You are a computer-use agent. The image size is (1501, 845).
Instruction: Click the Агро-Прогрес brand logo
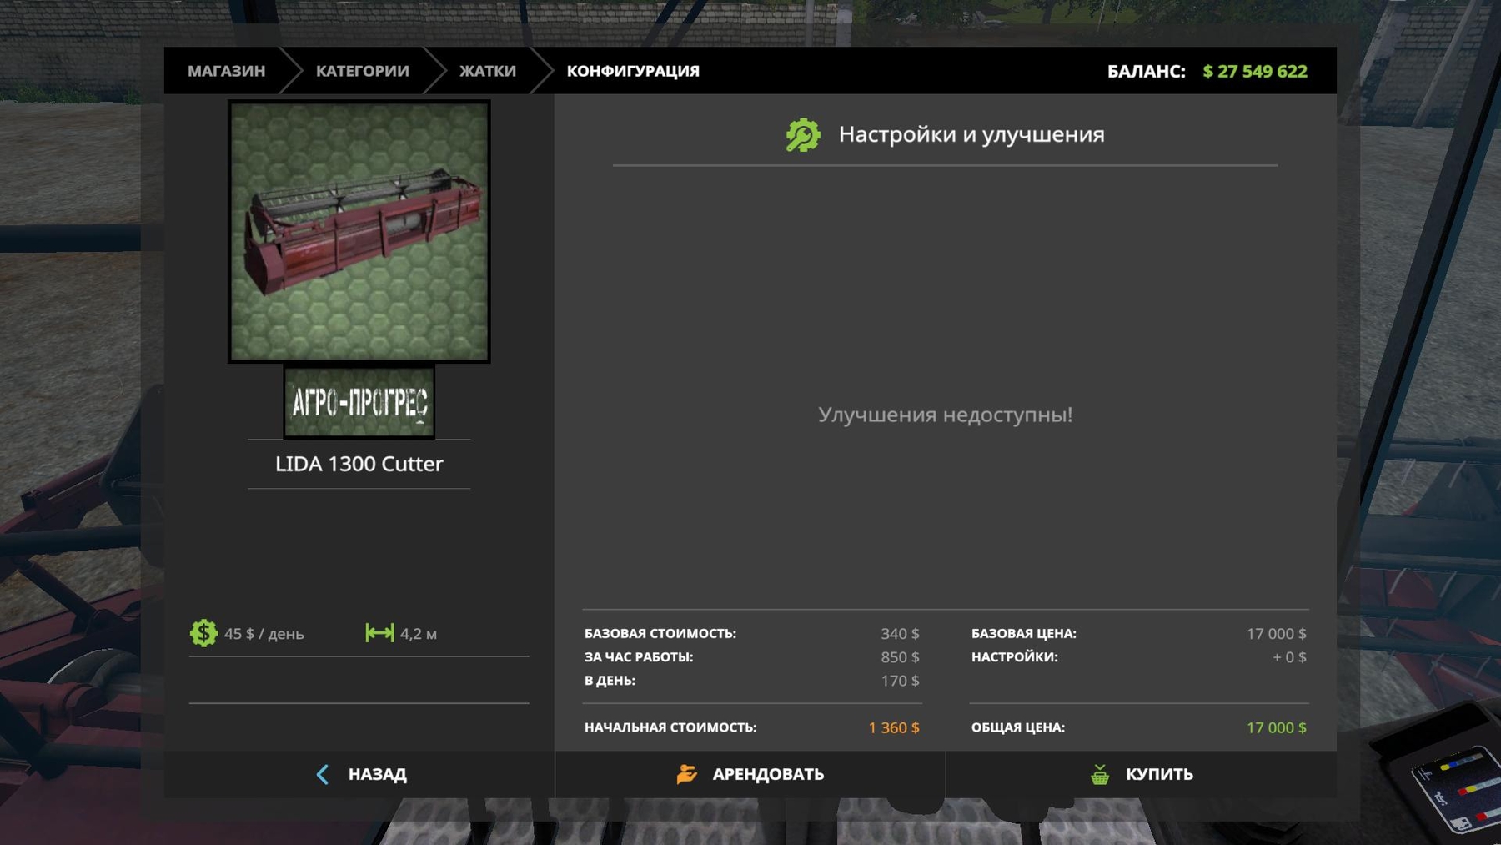click(x=359, y=402)
